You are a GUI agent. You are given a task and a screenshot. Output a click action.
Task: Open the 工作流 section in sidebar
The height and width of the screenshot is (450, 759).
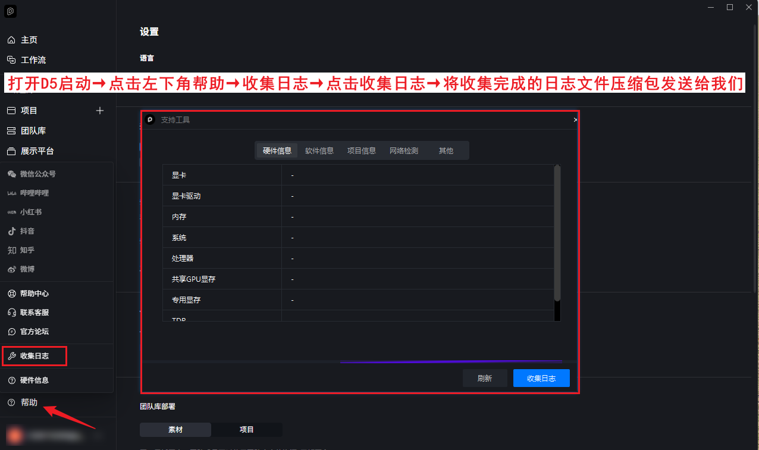coord(33,60)
